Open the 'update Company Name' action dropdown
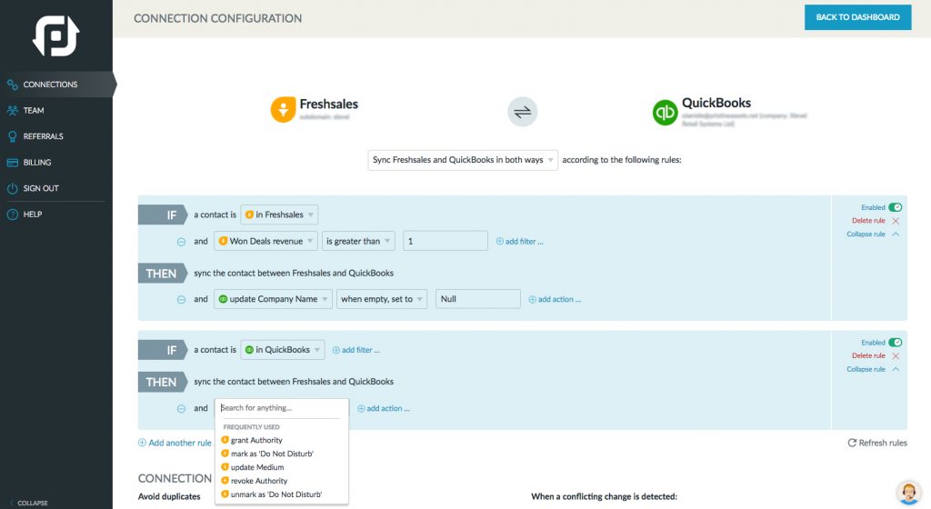This screenshot has width=931, height=509. (x=273, y=299)
